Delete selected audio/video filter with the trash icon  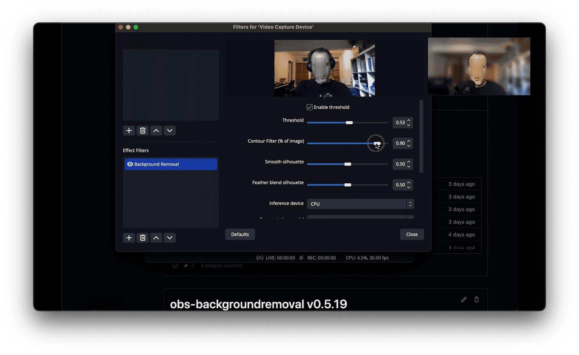click(143, 130)
